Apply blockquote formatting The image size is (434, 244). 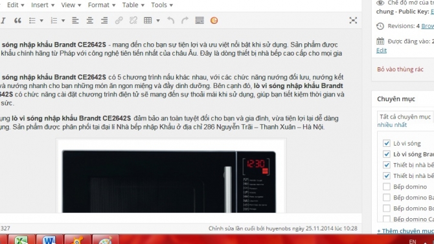pyautogui.click(x=17, y=21)
